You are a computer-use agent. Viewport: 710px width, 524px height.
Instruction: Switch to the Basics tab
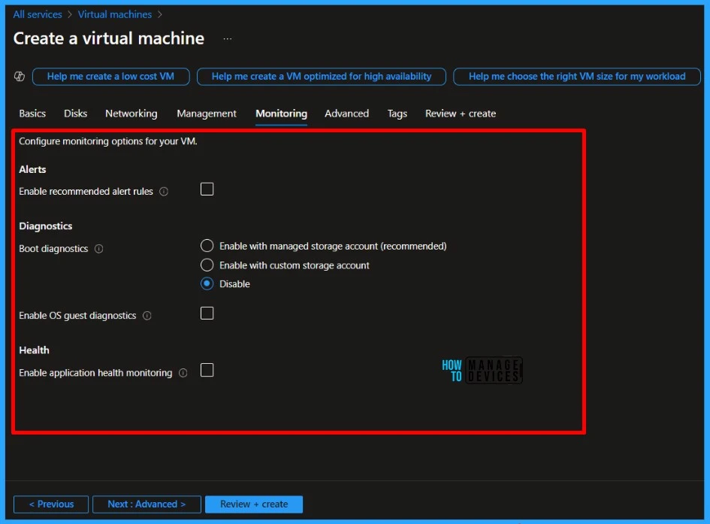(x=32, y=114)
